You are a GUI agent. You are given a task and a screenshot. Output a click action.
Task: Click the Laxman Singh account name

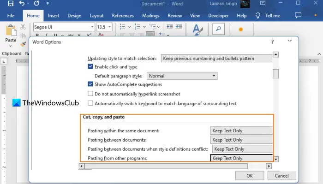(223, 4)
